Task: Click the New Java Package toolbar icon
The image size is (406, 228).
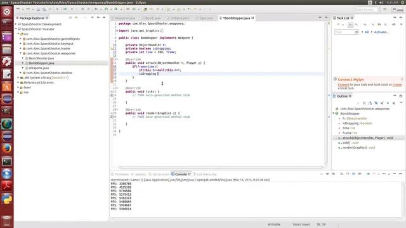Action: tap(128, 9)
